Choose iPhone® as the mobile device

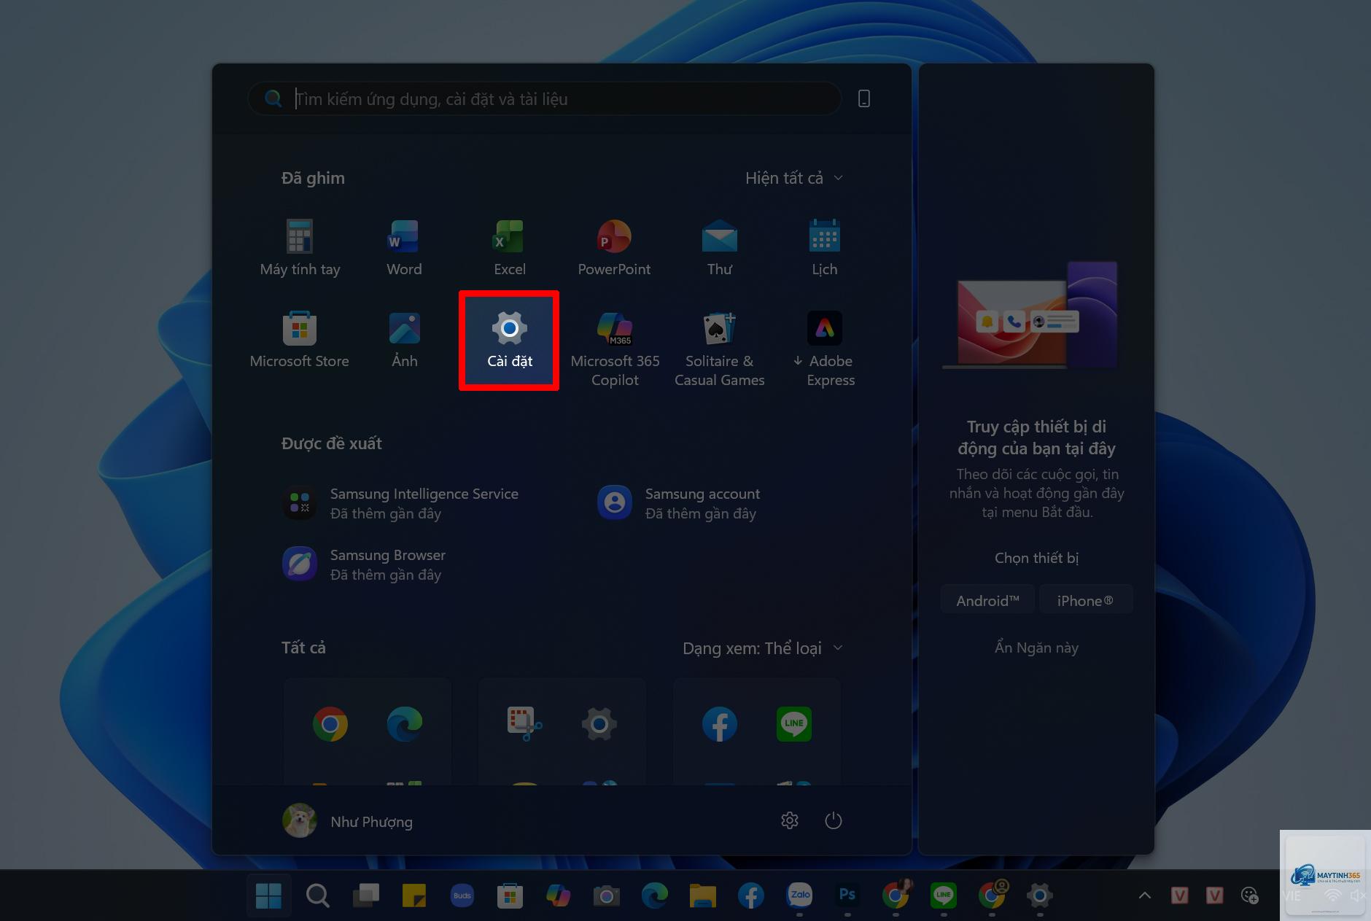click(x=1085, y=601)
